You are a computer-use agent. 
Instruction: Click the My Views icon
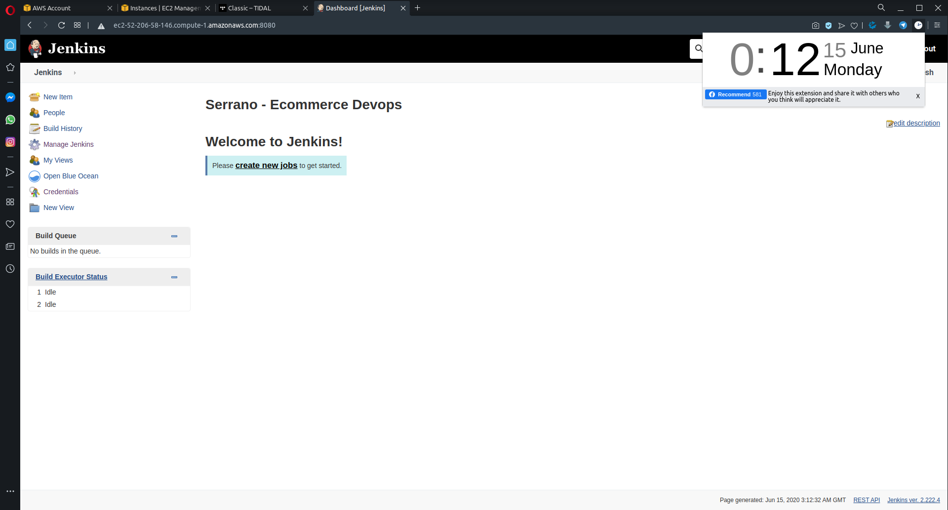pyautogui.click(x=35, y=160)
